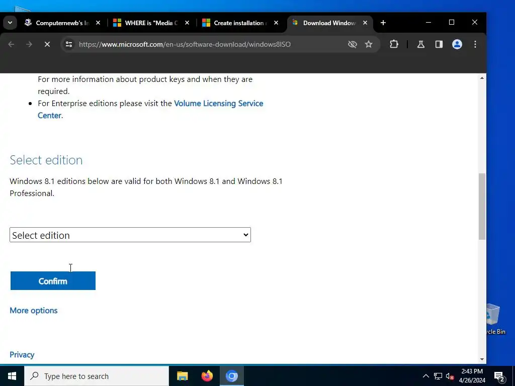Toggle the browser side panel

439,44
